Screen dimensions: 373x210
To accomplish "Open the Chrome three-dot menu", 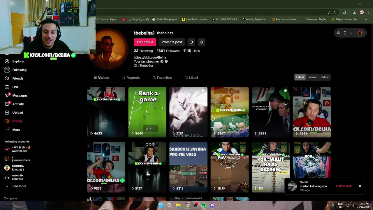I will pyautogui.click(x=369, y=12).
